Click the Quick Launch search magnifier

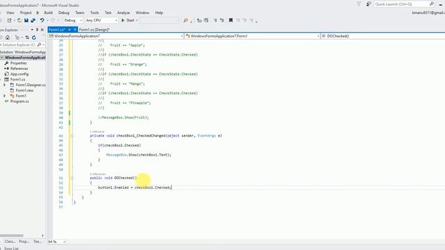pyautogui.click(x=432, y=4)
